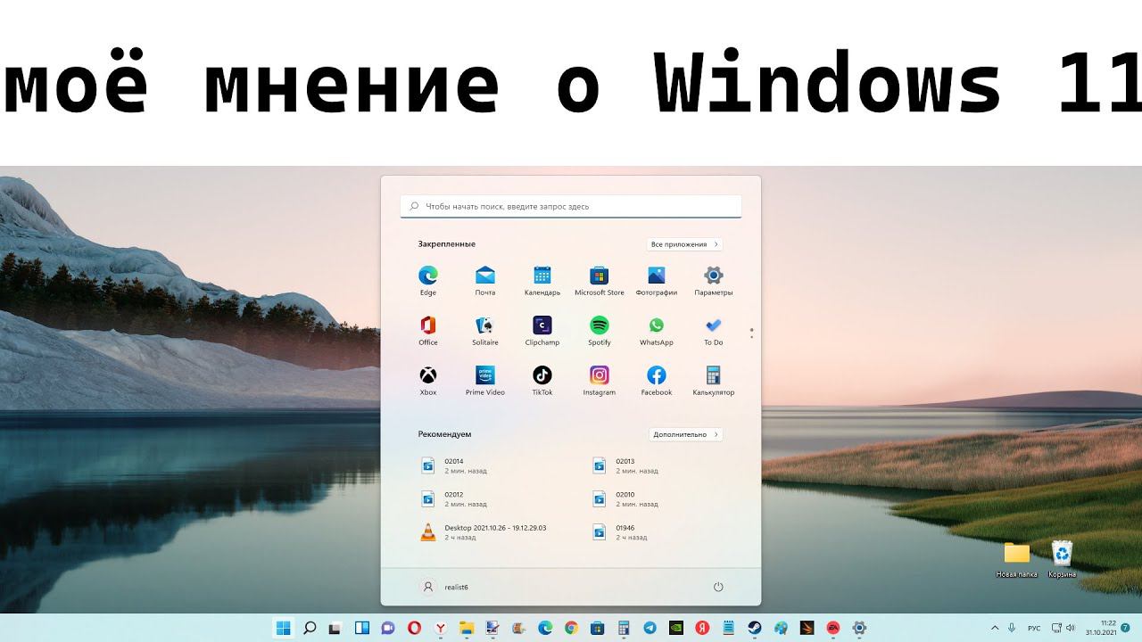
Task: Open the Widgets panel on taskbar
Action: coord(362,628)
